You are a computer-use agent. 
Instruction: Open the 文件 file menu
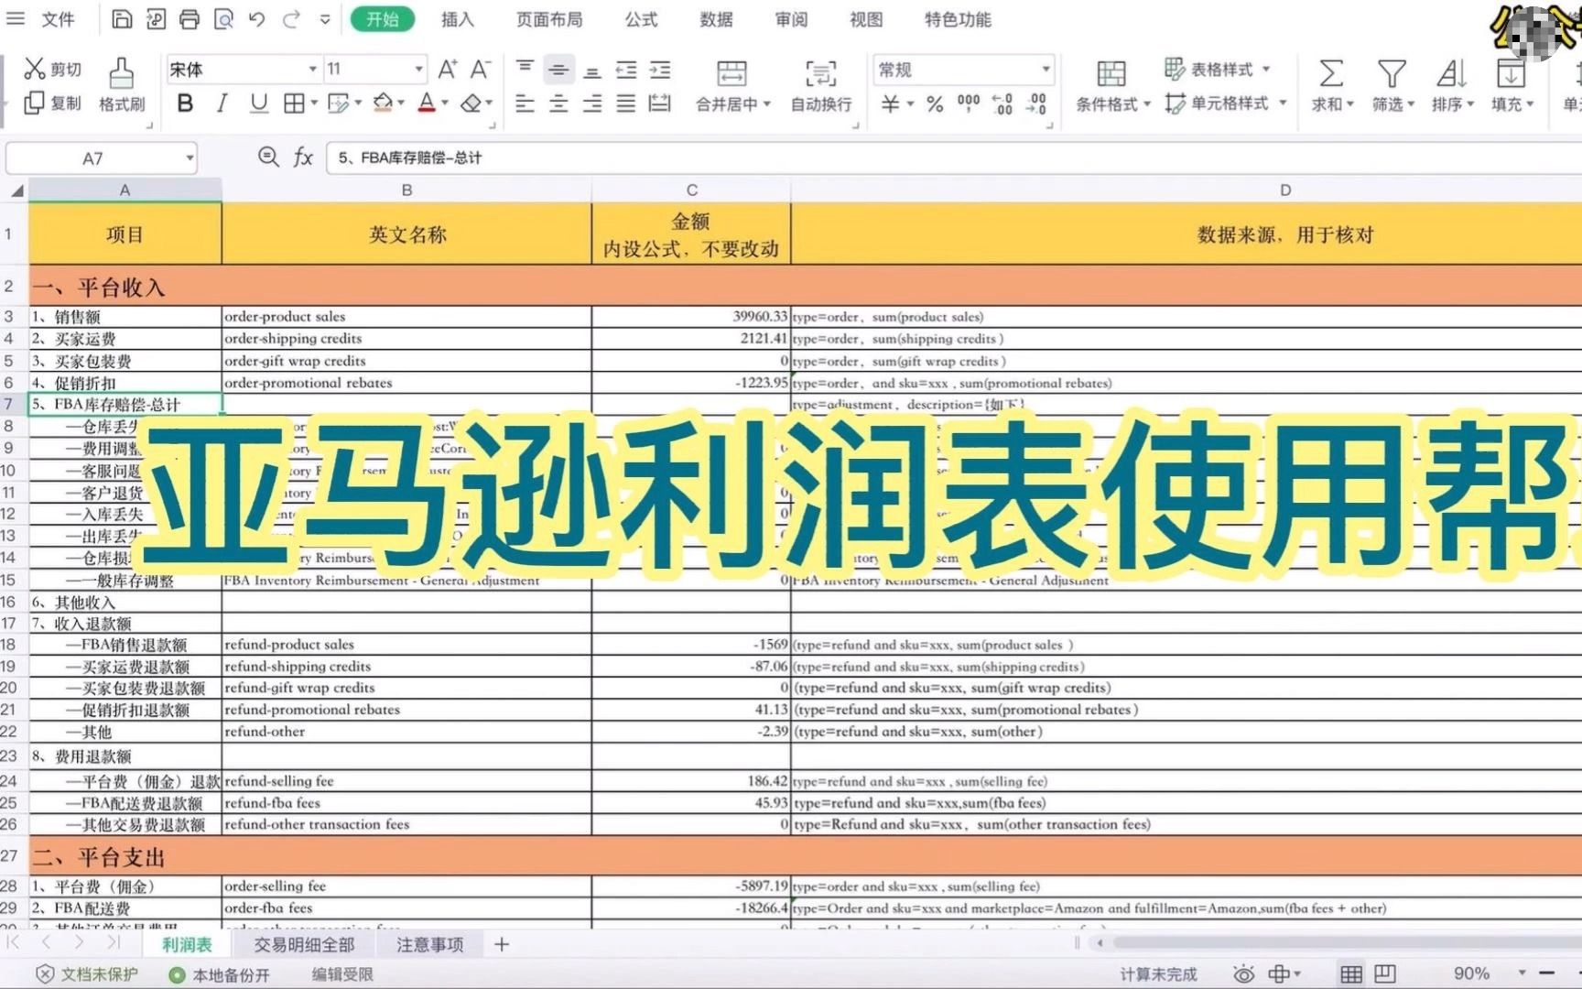coord(58,18)
